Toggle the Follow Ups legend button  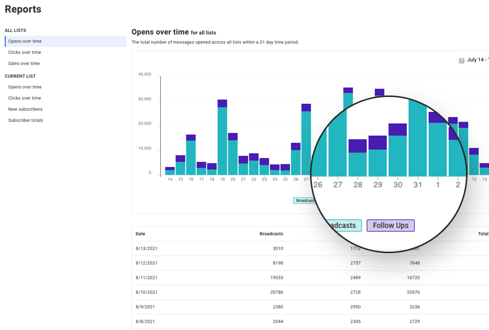[x=390, y=225]
